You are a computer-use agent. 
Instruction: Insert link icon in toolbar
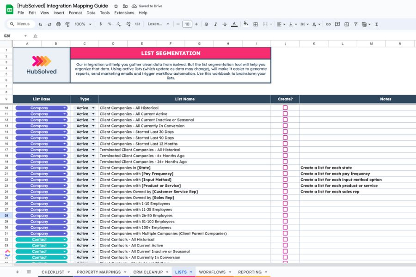328,24
